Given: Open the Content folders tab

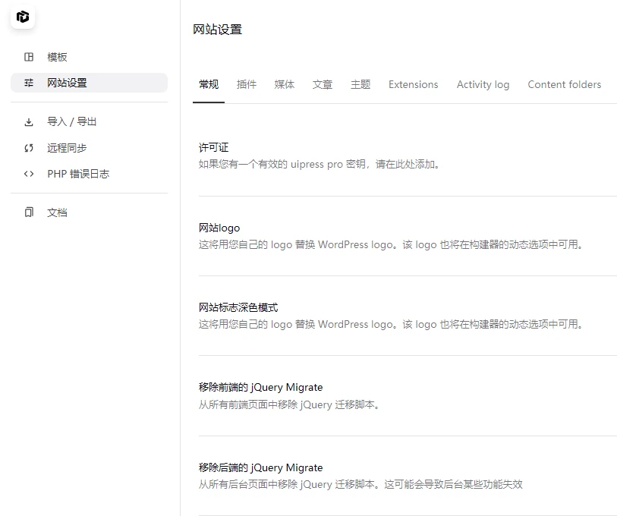Looking at the screenshot, I should pyautogui.click(x=564, y=85).
